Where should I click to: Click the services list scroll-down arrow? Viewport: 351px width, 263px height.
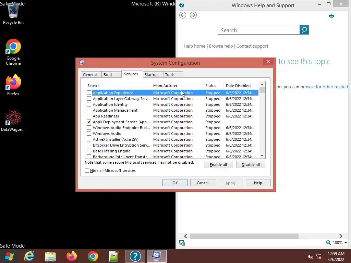[262, 155]
